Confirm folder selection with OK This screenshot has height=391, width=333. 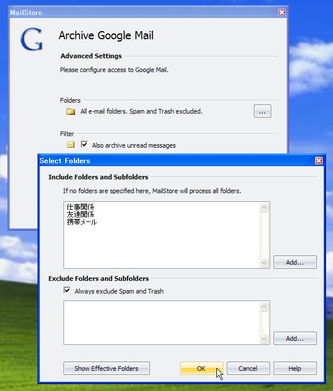[201, 369]
